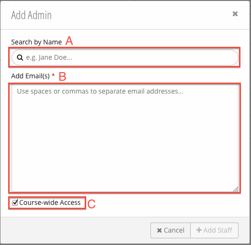Click the Search by Name field

coord(125,57)
